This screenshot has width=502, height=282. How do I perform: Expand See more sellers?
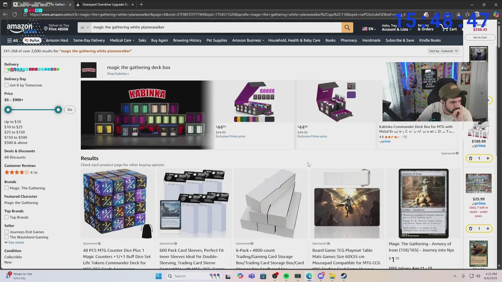point(14,242)
